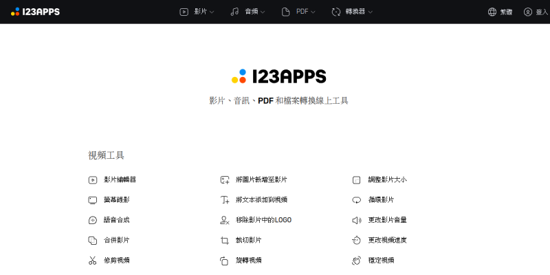
Task: Select the 循環影片 loop video icon
Action: click(356, 200)
